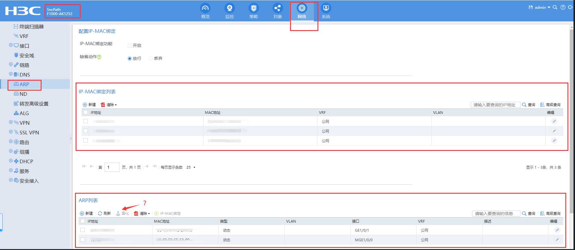Open the ND page from the sidebar
This screenshot has height=250, width=575.
(x=20, y=94)
